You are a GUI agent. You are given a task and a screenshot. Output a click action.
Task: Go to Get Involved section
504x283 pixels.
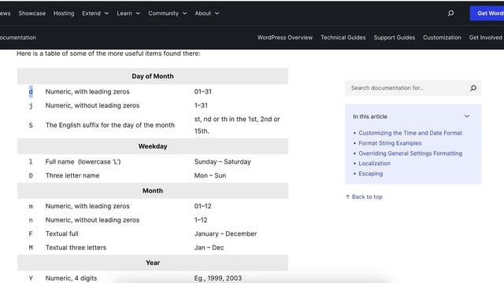pos(485,38)
